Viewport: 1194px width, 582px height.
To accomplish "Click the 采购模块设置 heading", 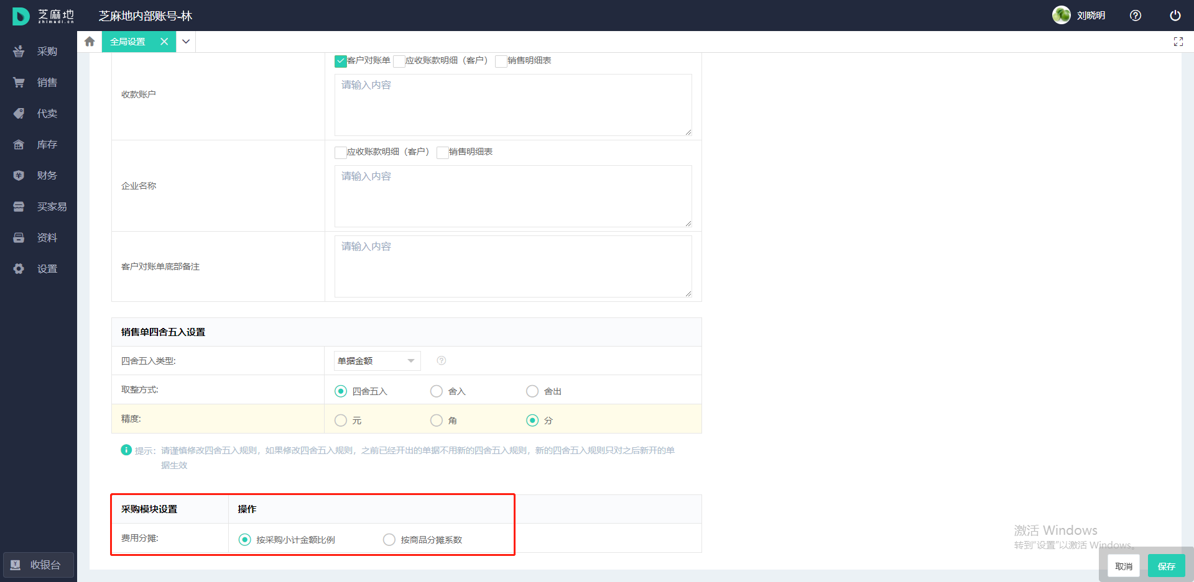I will click(x=149, y=509).
